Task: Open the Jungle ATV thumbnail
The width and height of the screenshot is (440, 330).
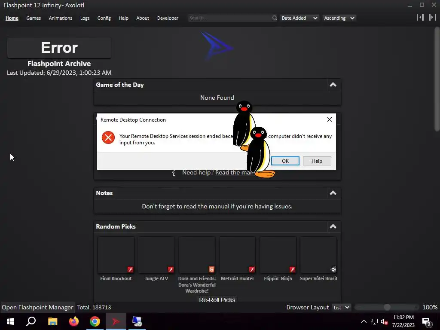Action: tap(156, 255)
